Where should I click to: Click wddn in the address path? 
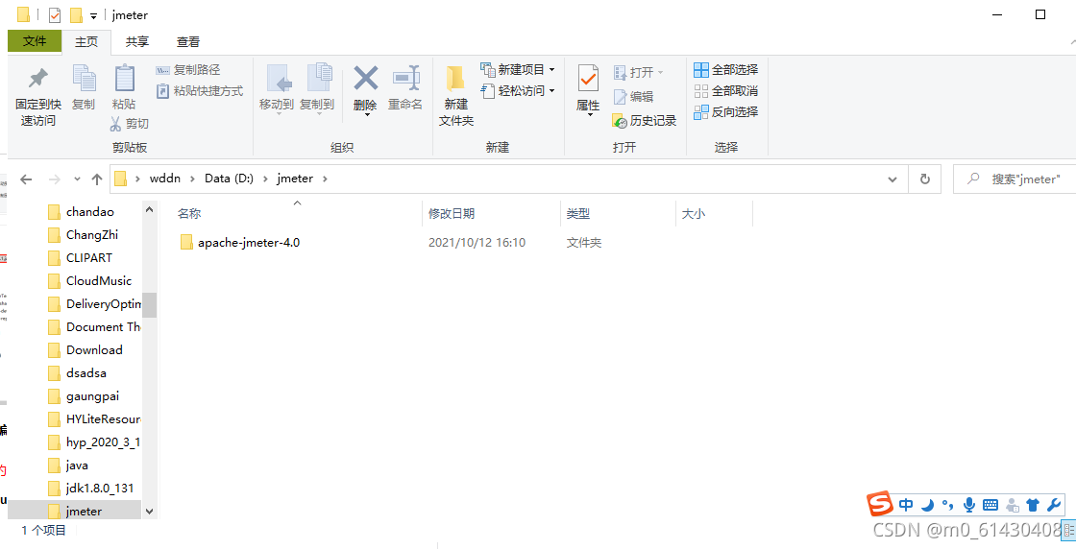[164, 179]
